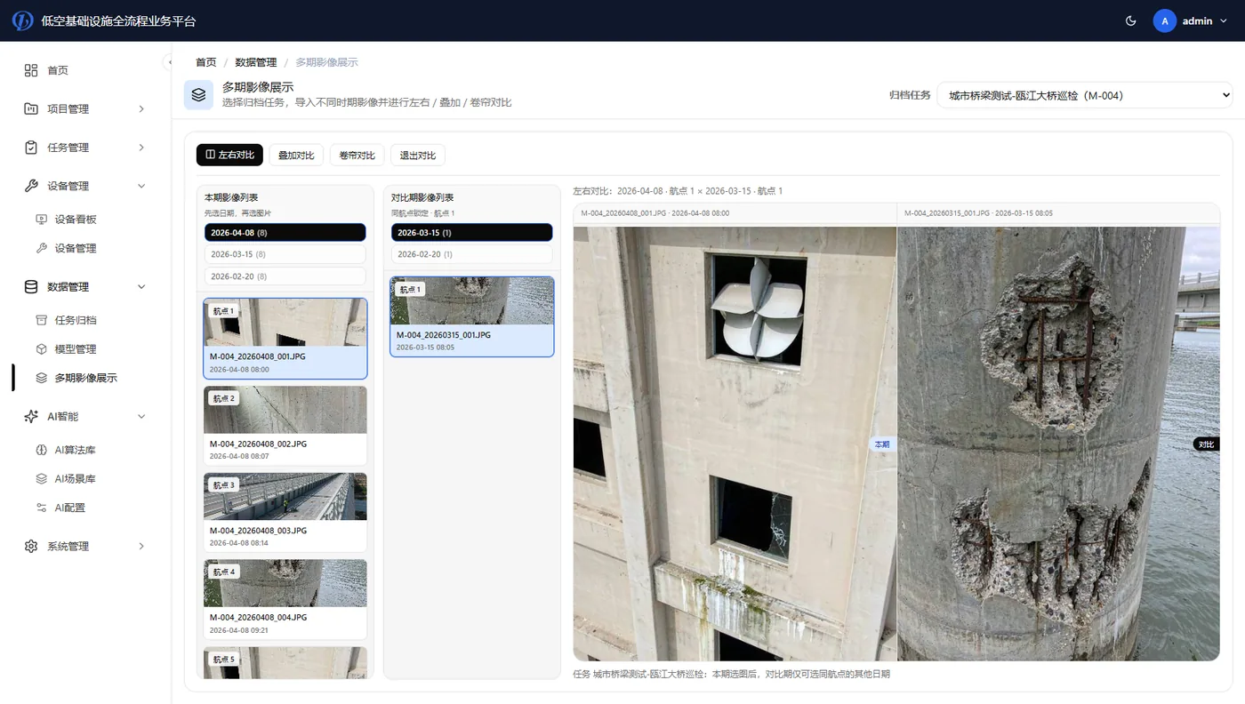Viewport: 1245px width, 704px height.
Task: Click the 数据管理 breadcrumb link
Action: (x=256, y=62)
